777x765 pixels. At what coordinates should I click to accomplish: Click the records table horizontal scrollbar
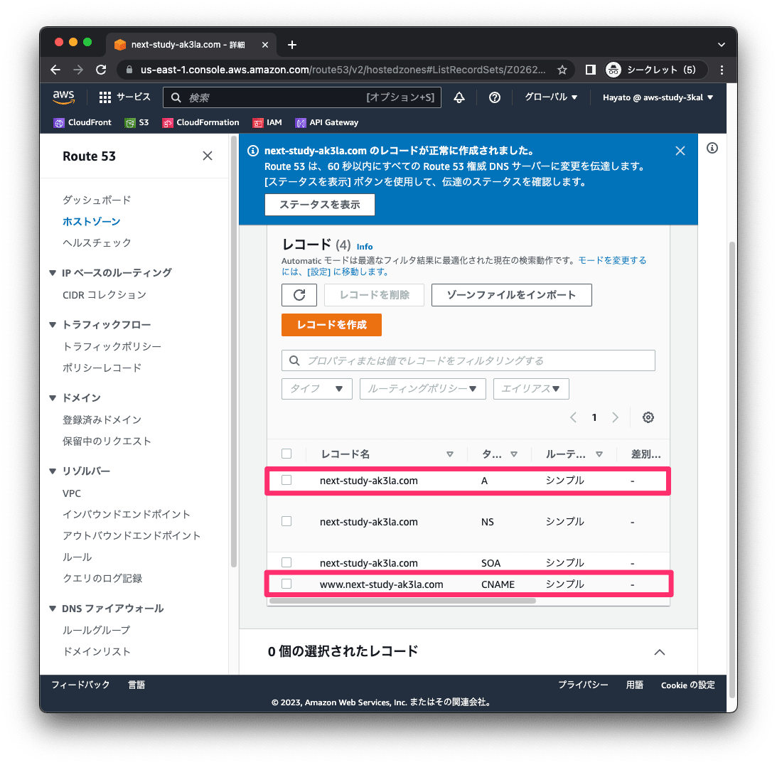click(x=402, y=601)
